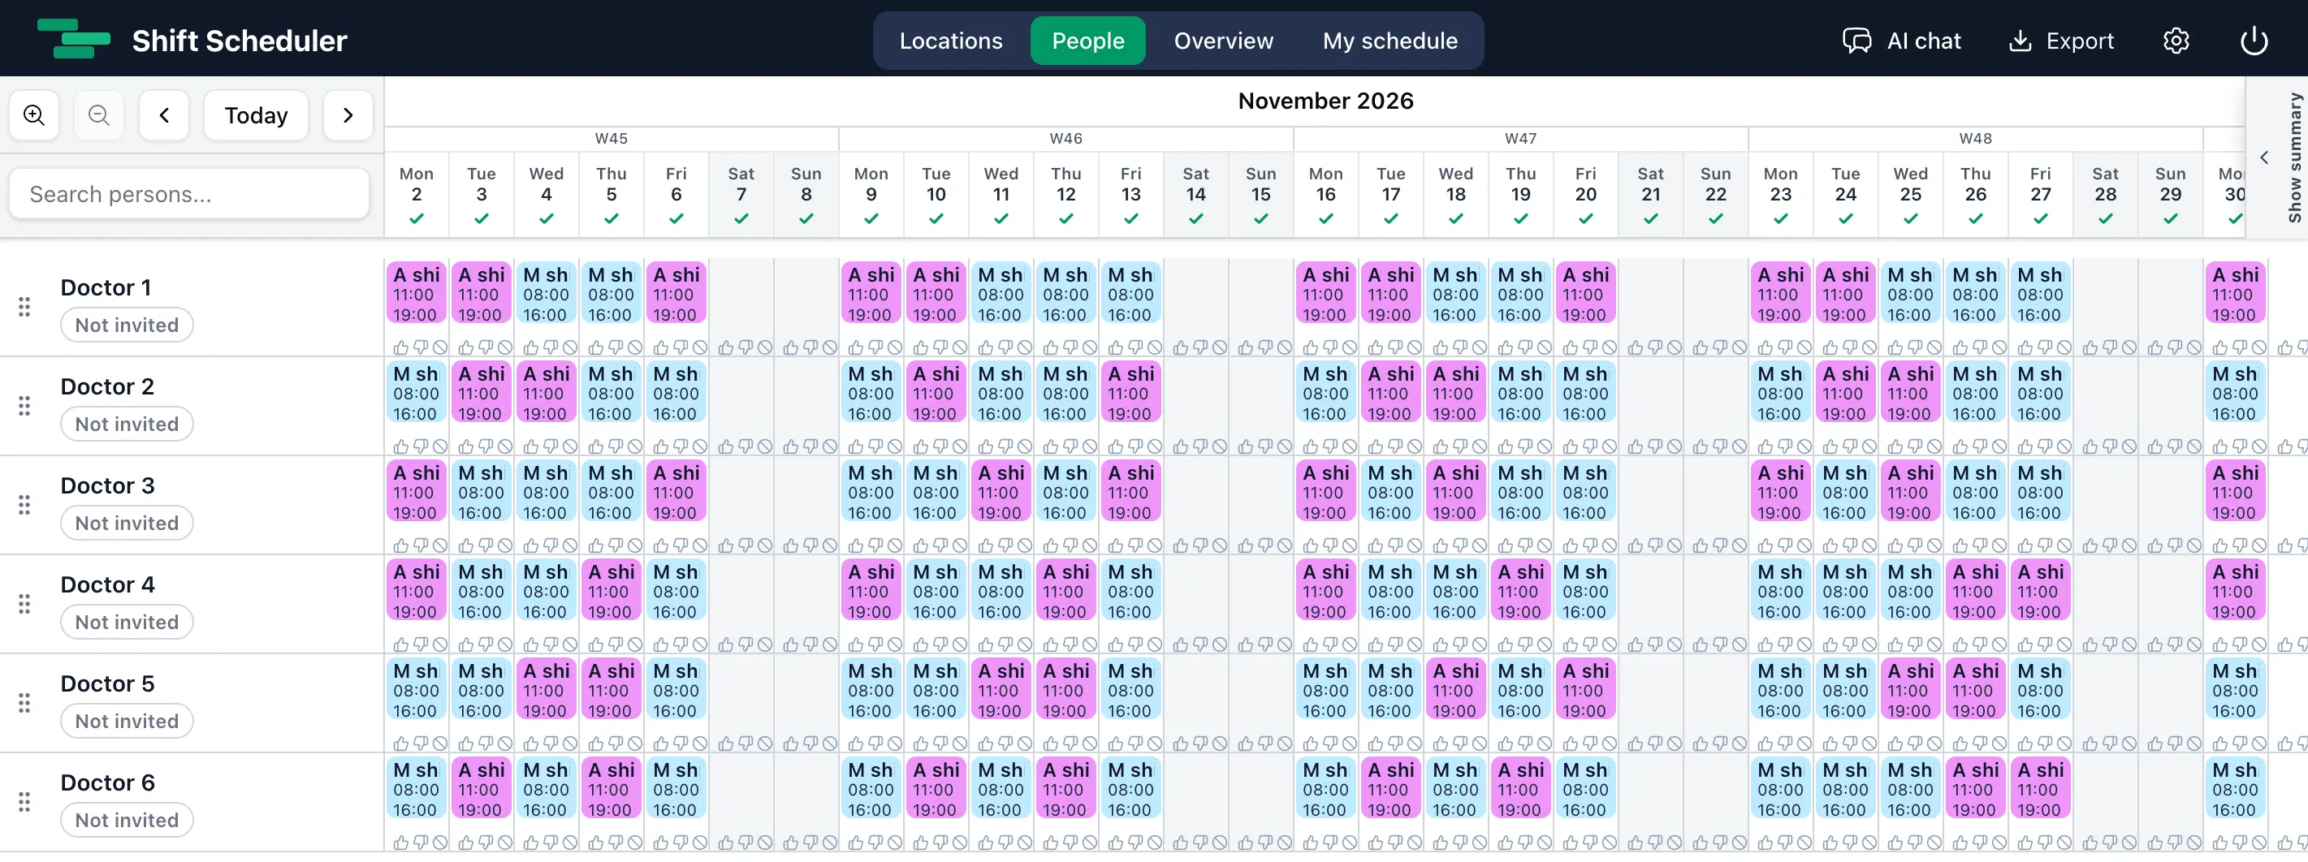Open Doctor 2 M shift on Mon 9

click(871, 392)
